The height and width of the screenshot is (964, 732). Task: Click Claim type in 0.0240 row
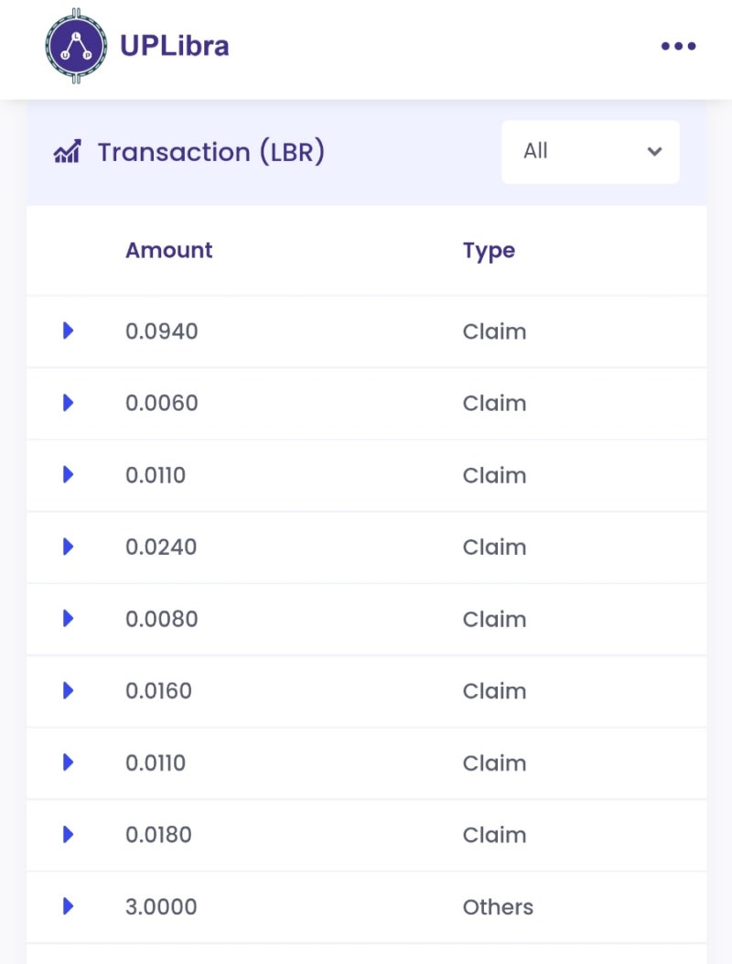[x=494, y=547]
